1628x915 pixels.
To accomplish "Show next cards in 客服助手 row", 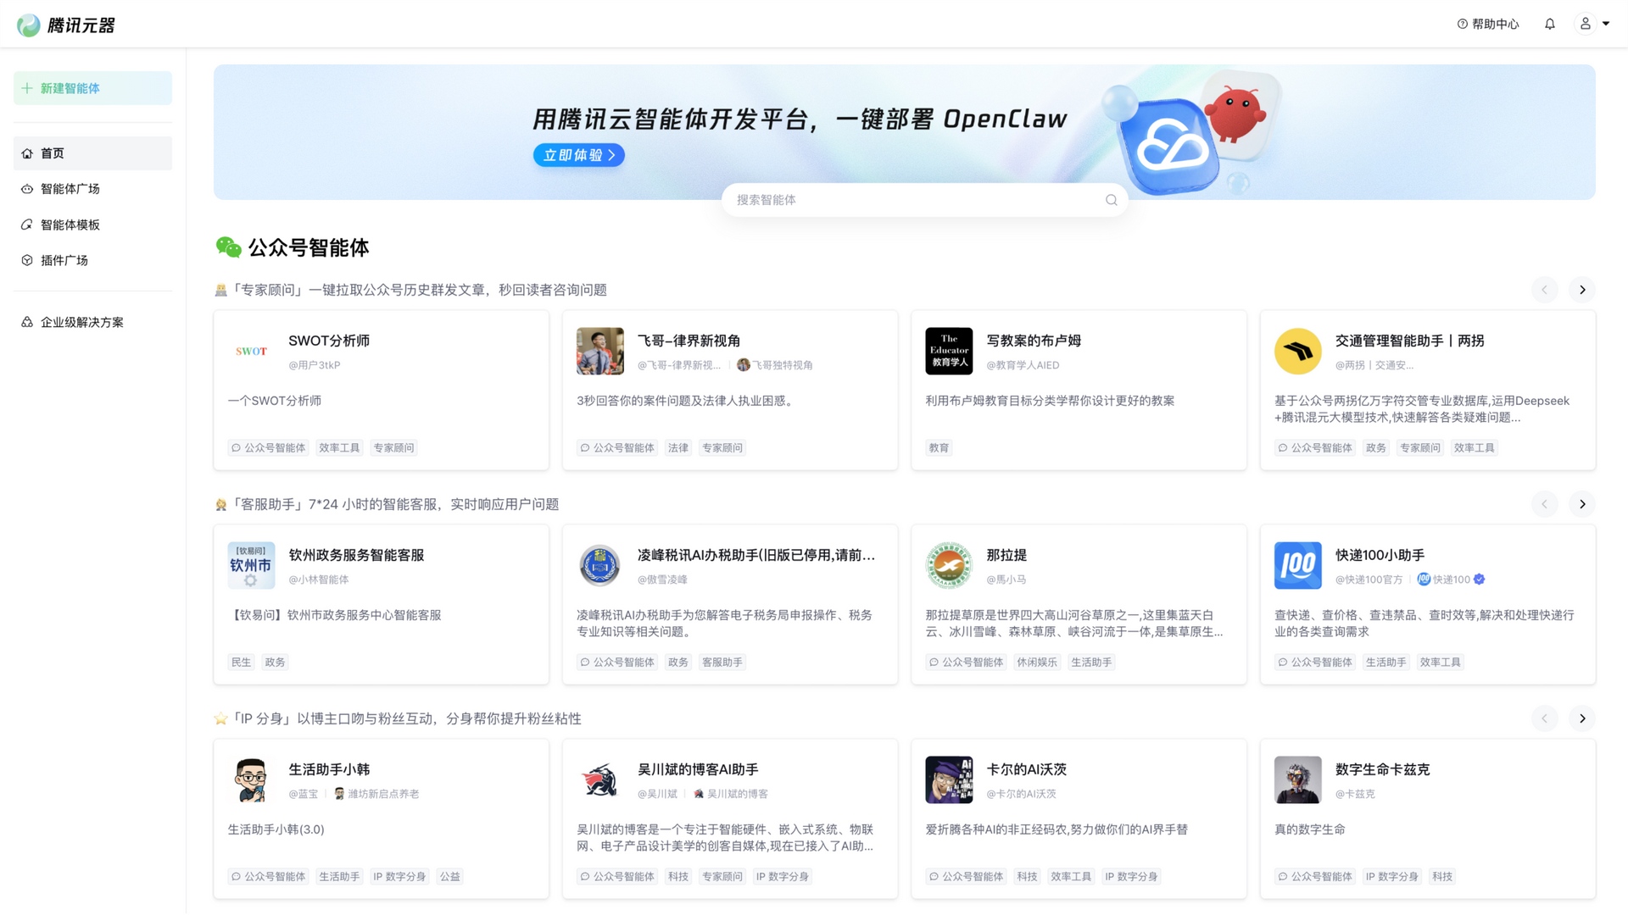I will (1581, 504).
